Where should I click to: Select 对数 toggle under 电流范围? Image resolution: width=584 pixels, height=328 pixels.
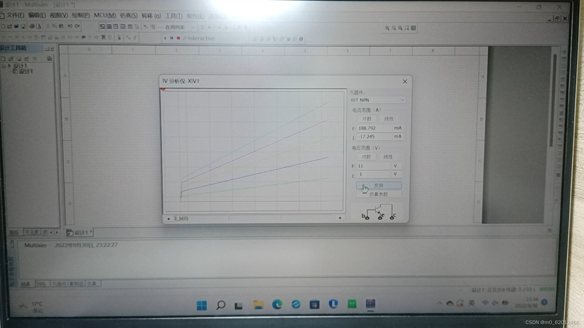pyautogui.click(x=367, y=119)
